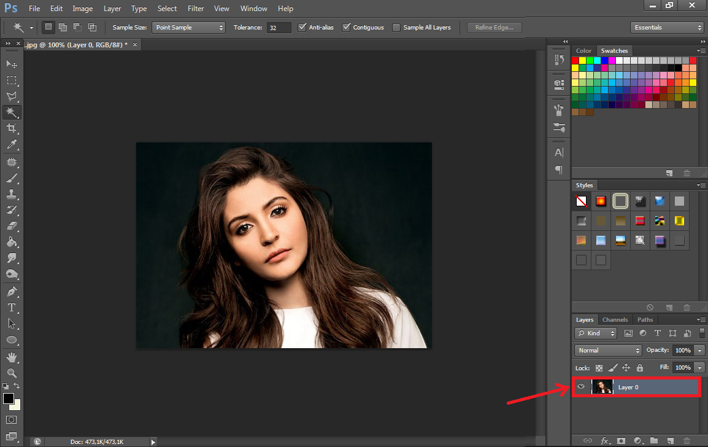This screenshot has width=708, height=447.
Task: Disable the Anti-alias checkbox
Action: (302, 27)
